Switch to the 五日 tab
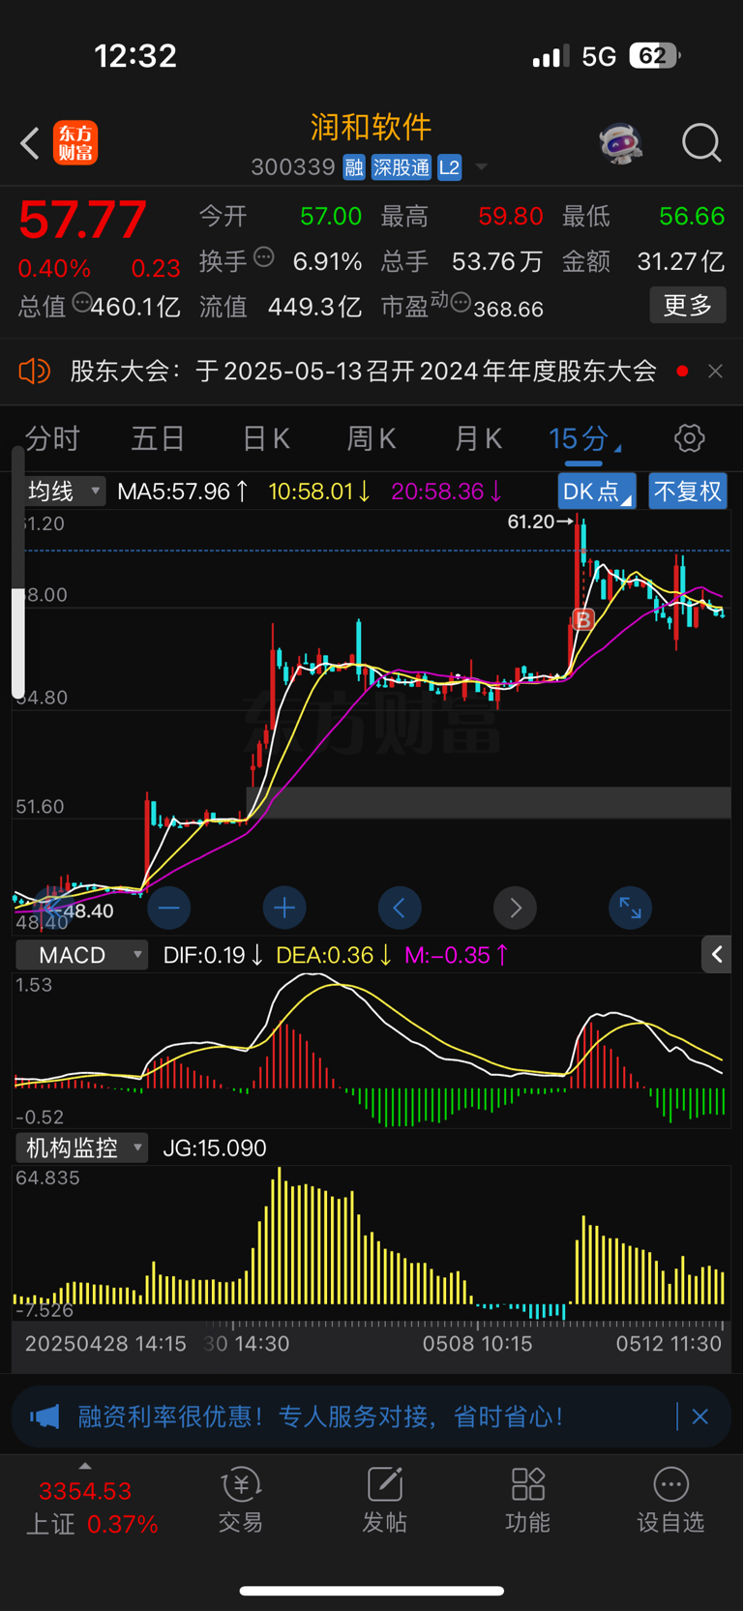This screenshot has height=1611, width=744. pos(158,439)
